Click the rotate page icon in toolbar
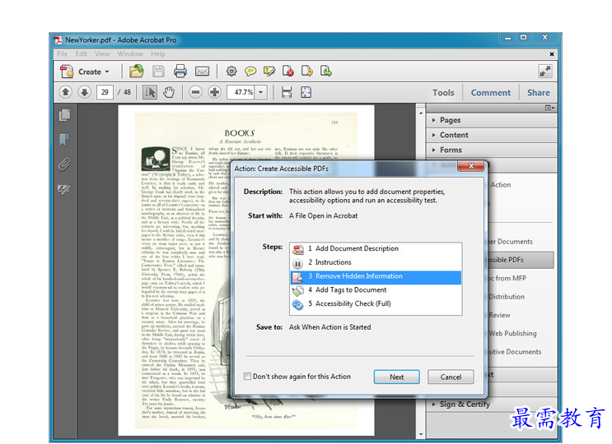This screenshot has width=612, height=444. [x=307, y=72]
